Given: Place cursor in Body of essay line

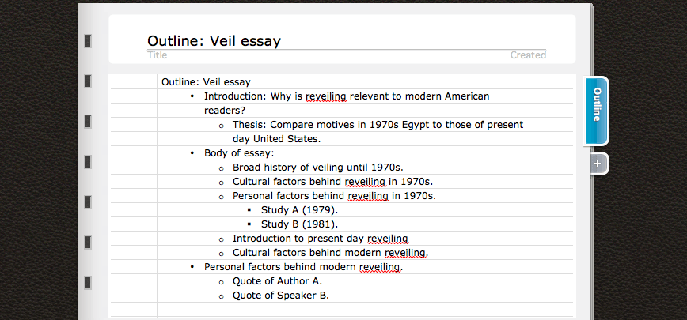Looking at the screenshot, I should tap(239, 153).
